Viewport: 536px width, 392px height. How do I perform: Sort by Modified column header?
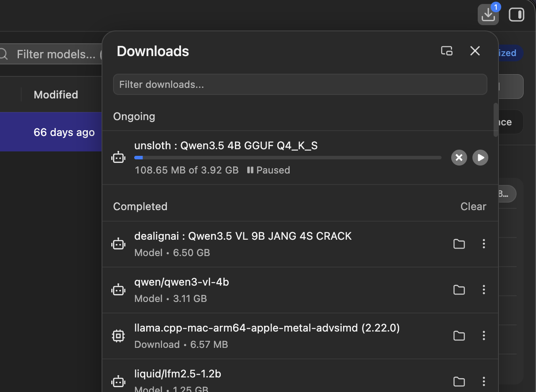[x=56, y=94]
